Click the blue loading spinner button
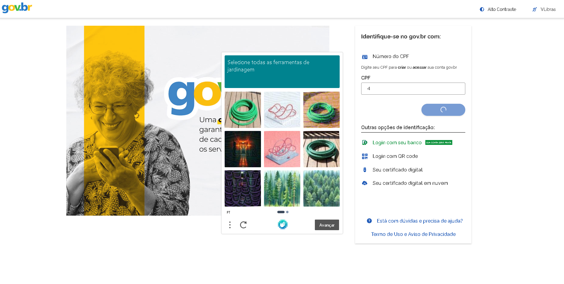The width and height of the screenshot is (564, 284). [443, 110]
